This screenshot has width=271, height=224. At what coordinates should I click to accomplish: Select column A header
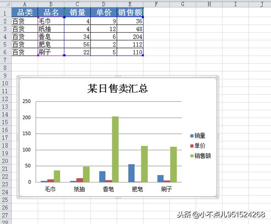pos(25,4)
